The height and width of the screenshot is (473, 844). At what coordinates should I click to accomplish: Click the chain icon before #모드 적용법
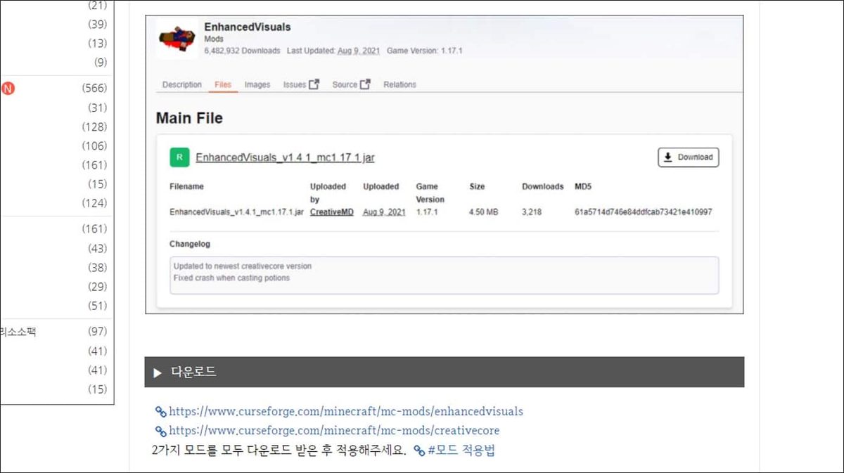[x=419, y=451]
